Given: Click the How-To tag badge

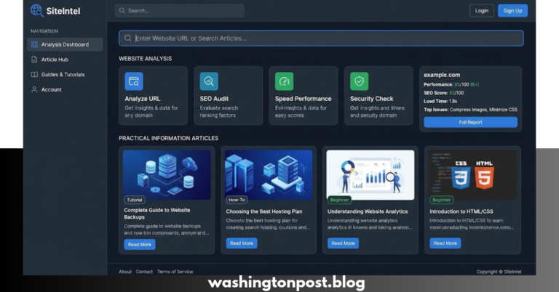Looking at the screenshot, I should tap(237, 200).
